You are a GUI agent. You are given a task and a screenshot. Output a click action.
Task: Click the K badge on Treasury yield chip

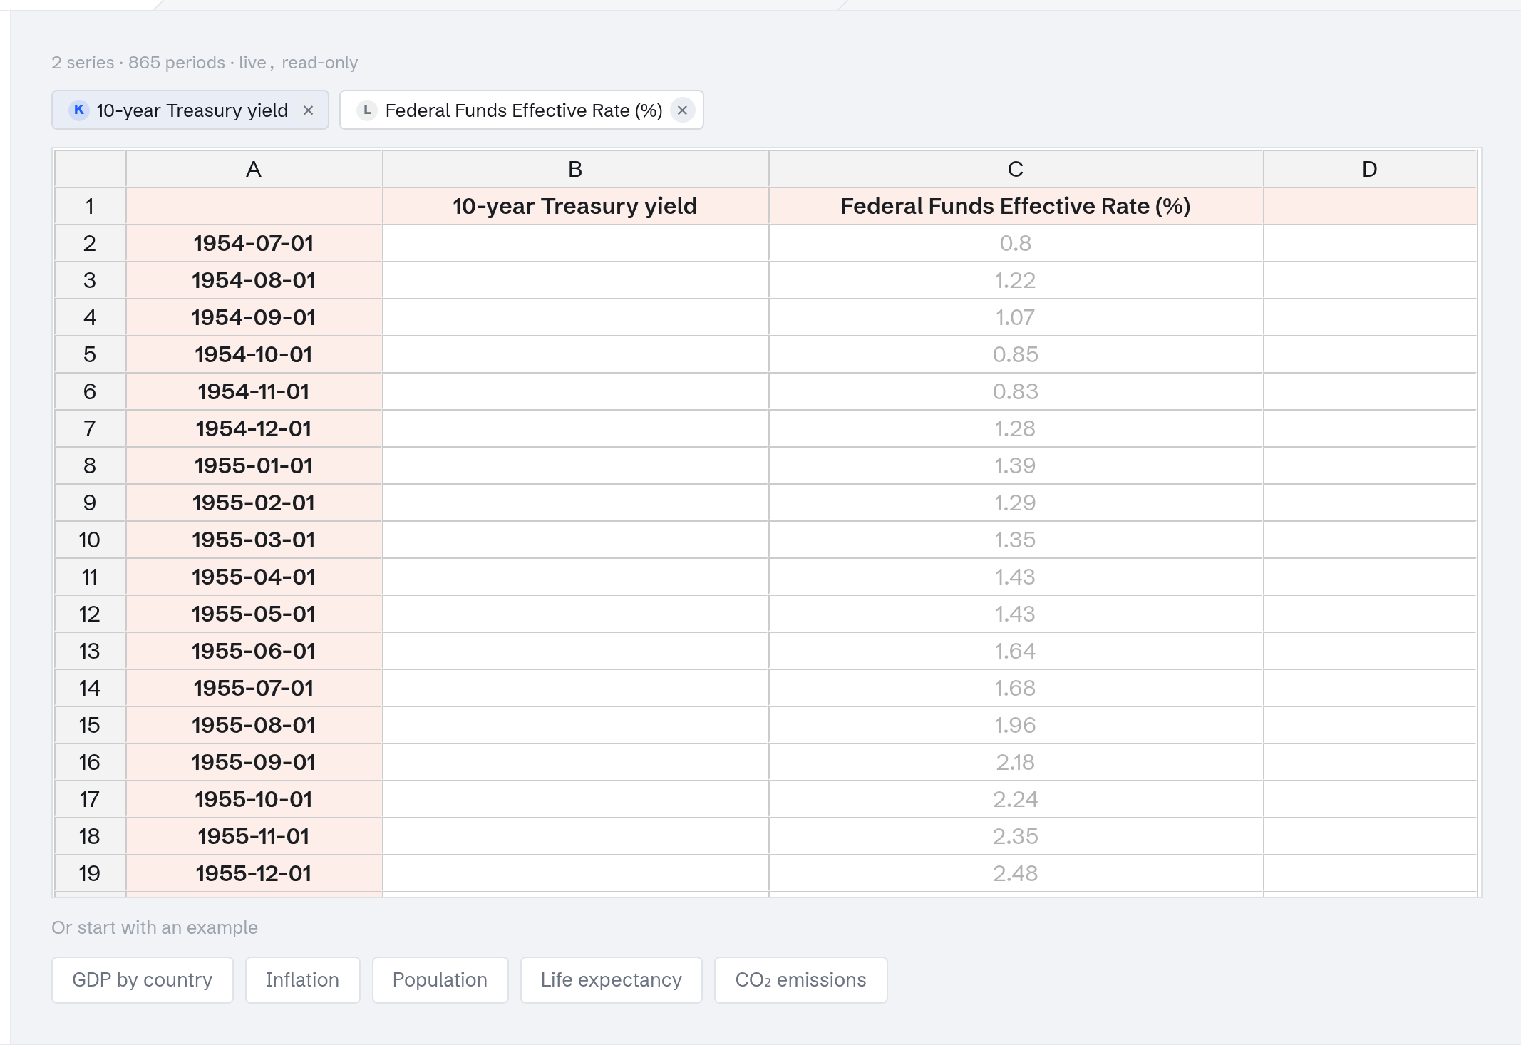click(79, 110)
